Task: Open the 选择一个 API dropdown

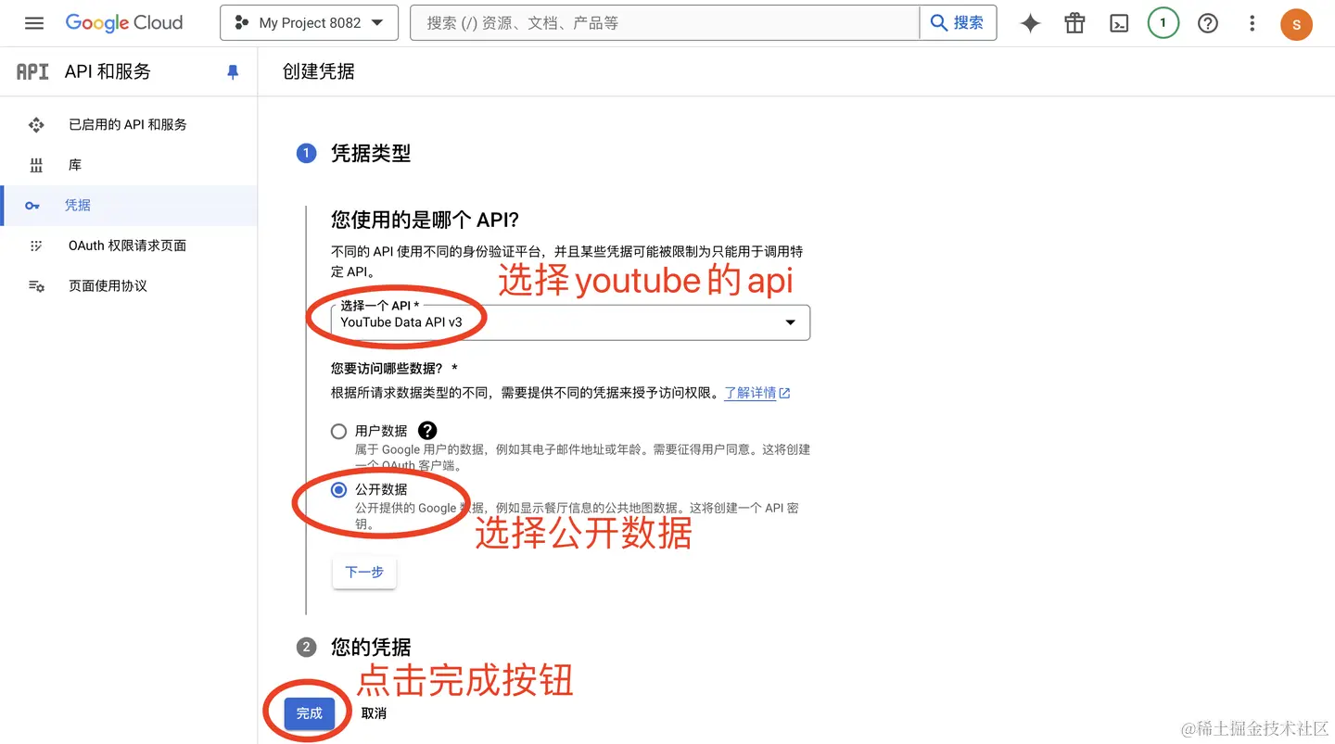Action: click(x=570, y=322)
